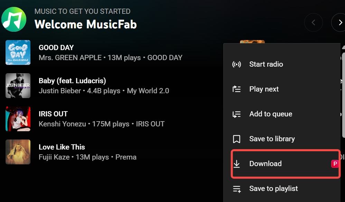Click the GOOD DAY album thumbnail
The height and width of the screenshot is (202, 345).
(x=18, y=52)
